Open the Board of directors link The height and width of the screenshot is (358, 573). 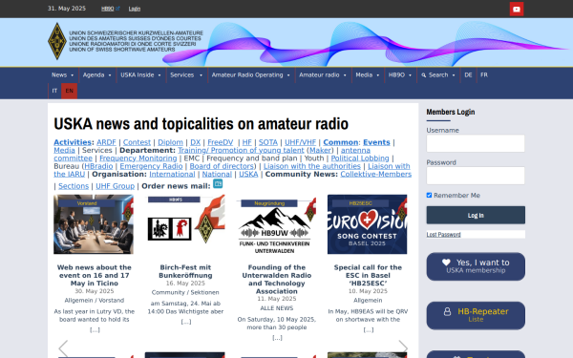pyautogui.click(x=222, y=166)
